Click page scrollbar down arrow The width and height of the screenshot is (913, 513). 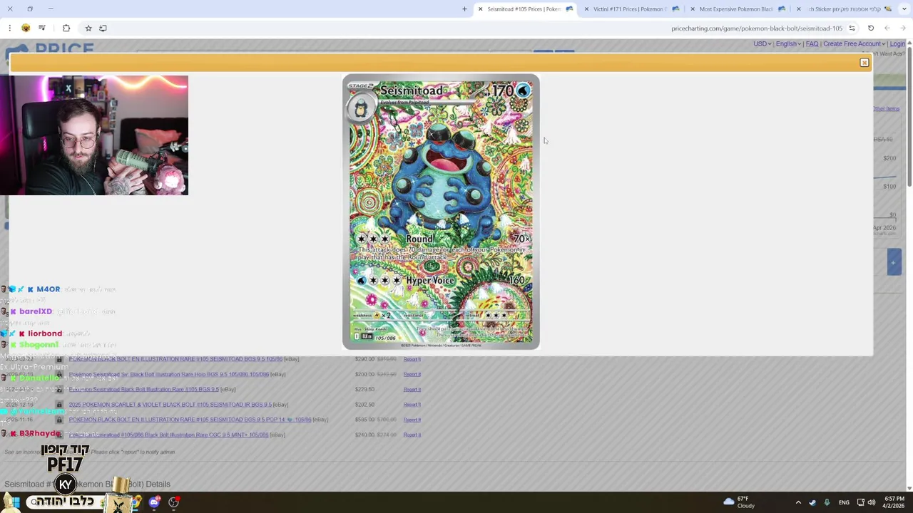[909, 488]
